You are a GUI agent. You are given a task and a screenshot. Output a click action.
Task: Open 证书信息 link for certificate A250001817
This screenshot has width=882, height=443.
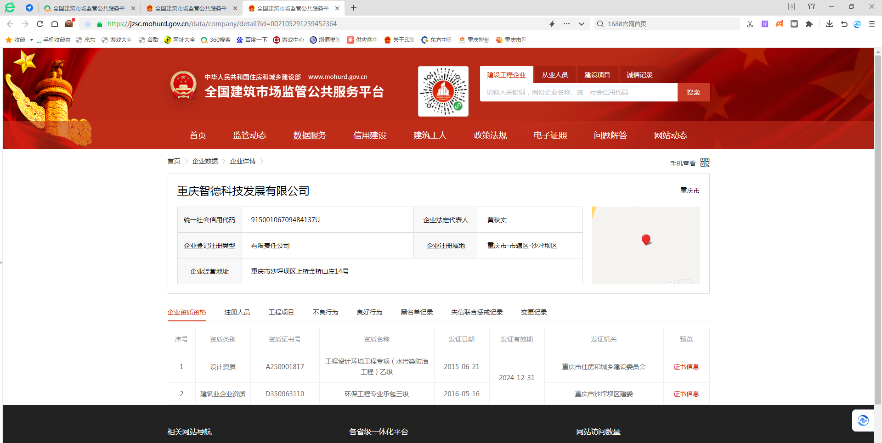[x=686, y=367]
